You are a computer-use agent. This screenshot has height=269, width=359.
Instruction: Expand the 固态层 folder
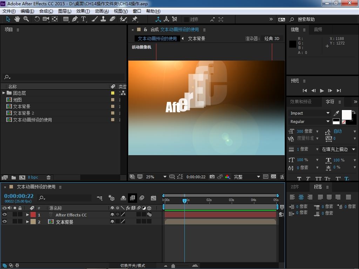tap(4, 93)
